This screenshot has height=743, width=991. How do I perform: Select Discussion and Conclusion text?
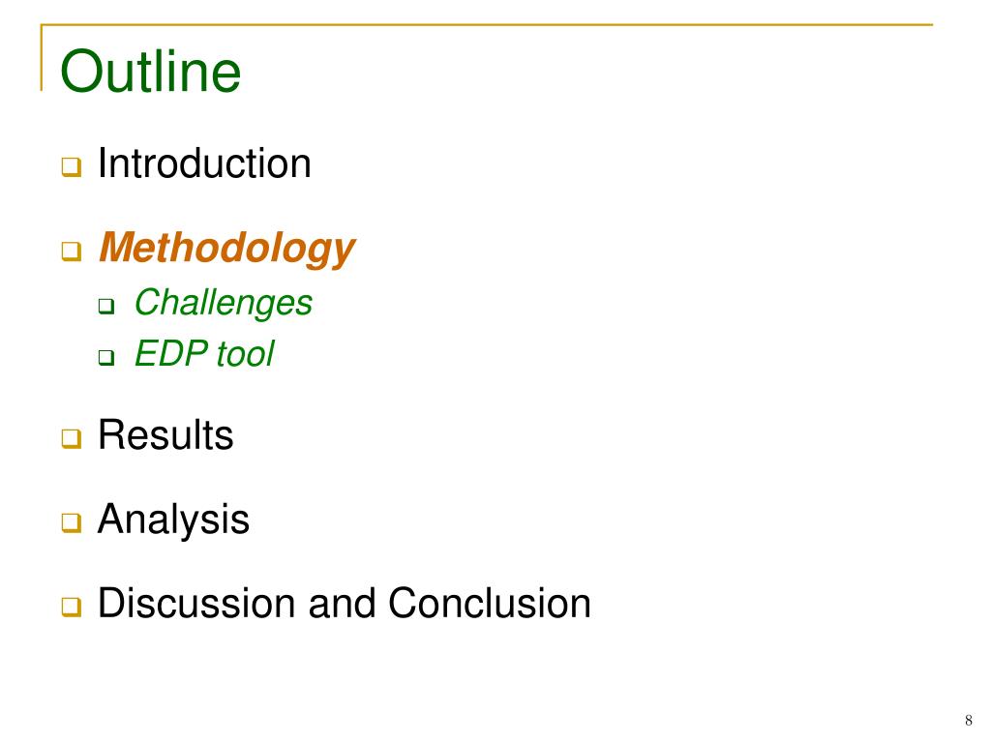coord(345,603)
